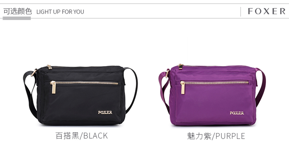This screenshot has height=155, width=289.
Task: Click the gold zipper pull on purple bag
Action: click(183, 88)
